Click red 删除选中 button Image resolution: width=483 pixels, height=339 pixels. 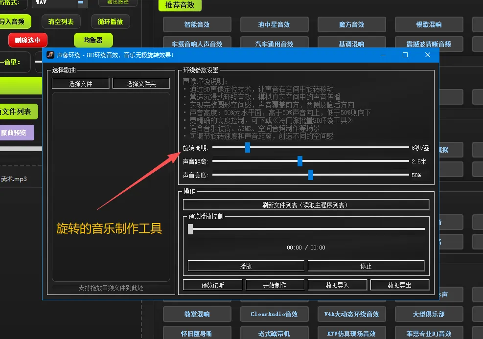pos(28,40)
